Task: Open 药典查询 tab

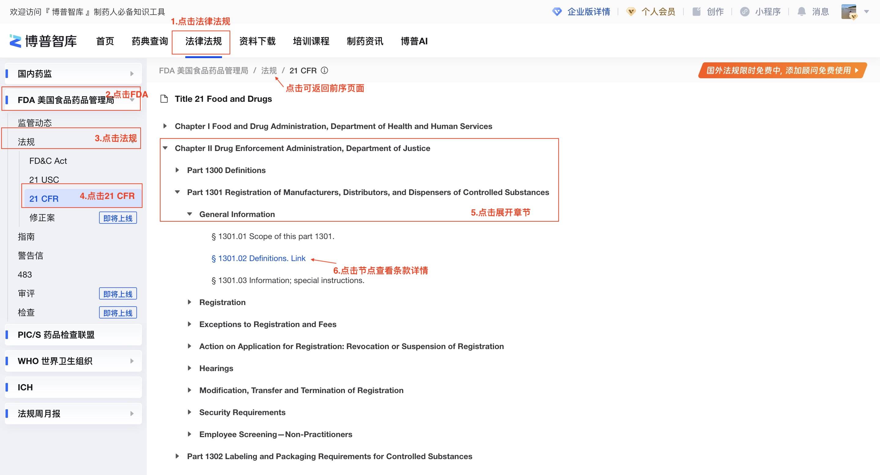Action: (150, 41)
